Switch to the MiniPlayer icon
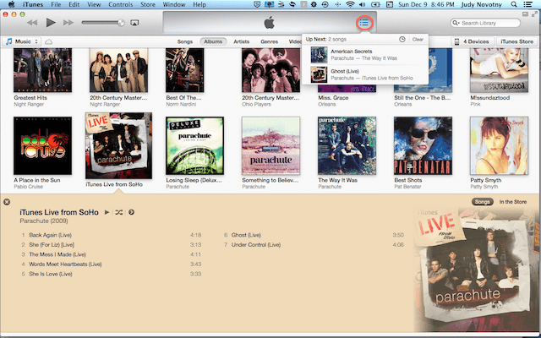Image resolution: width=541 pixels, height=338 pixels. (525, 14)
